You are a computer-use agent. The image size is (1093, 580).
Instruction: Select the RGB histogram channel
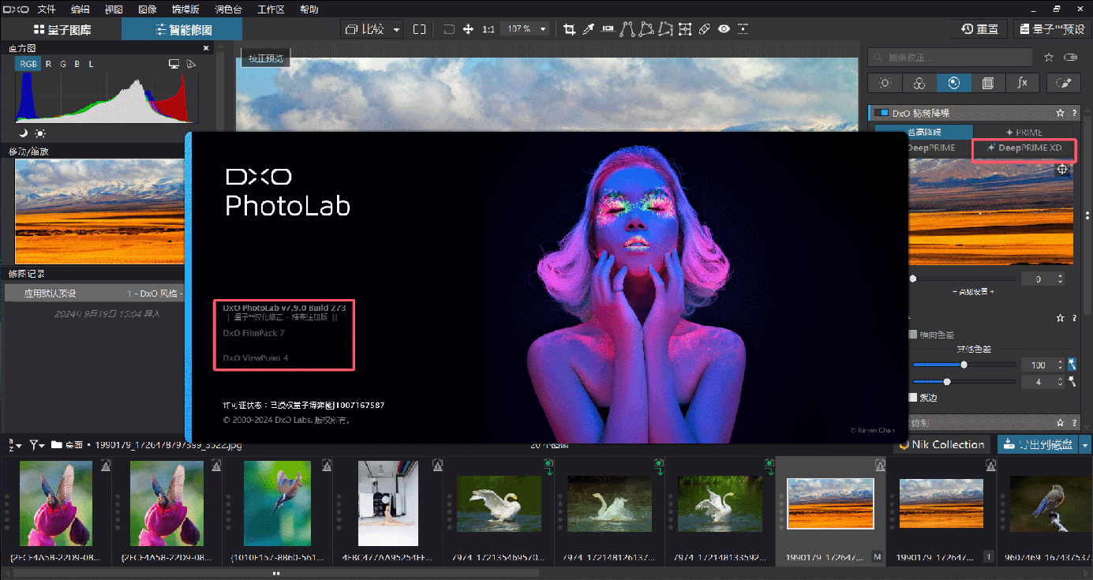(28, 64)
